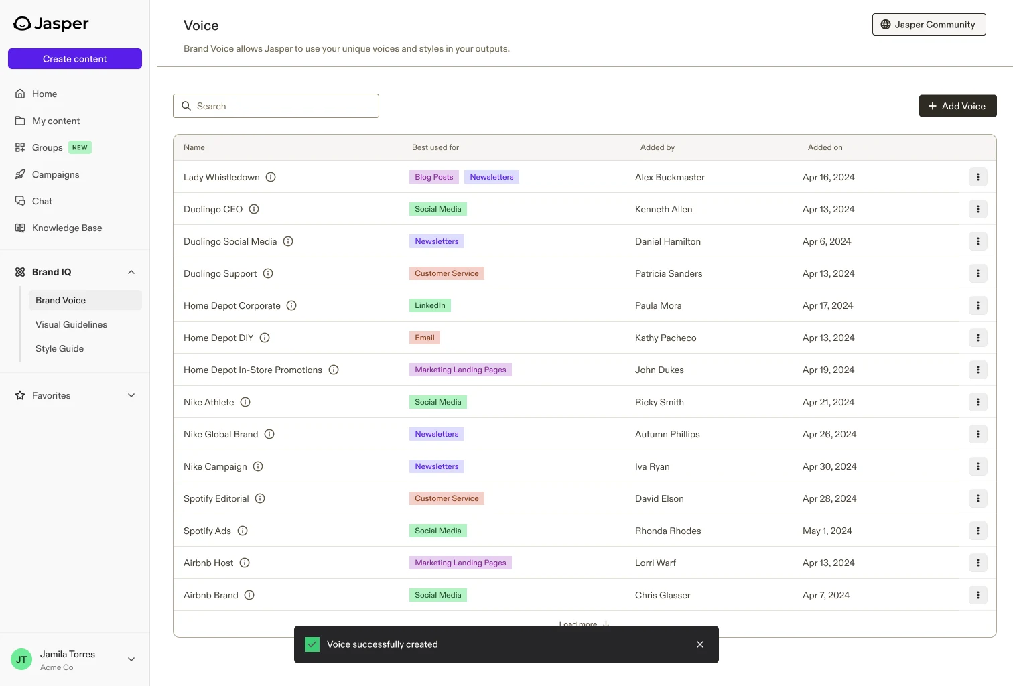The image size is (1013, 686).
Task: Click the Added on column header
Action: click(x=825, y=147)
